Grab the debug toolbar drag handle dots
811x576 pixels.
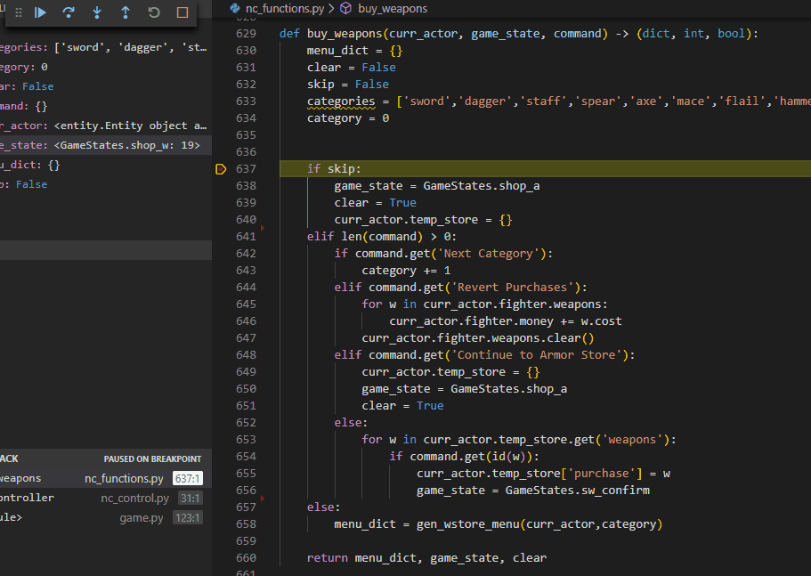coord(17,12)
